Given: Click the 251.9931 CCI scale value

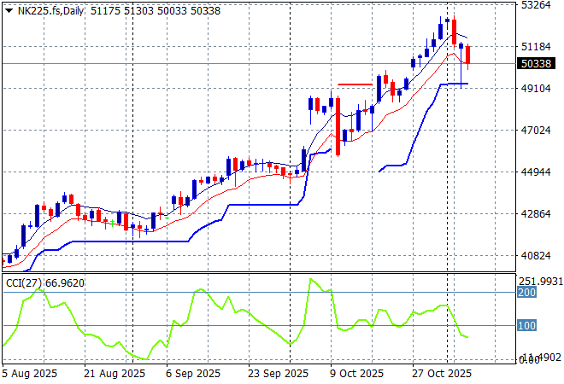Looking at the screenshot, I should 541,282.
